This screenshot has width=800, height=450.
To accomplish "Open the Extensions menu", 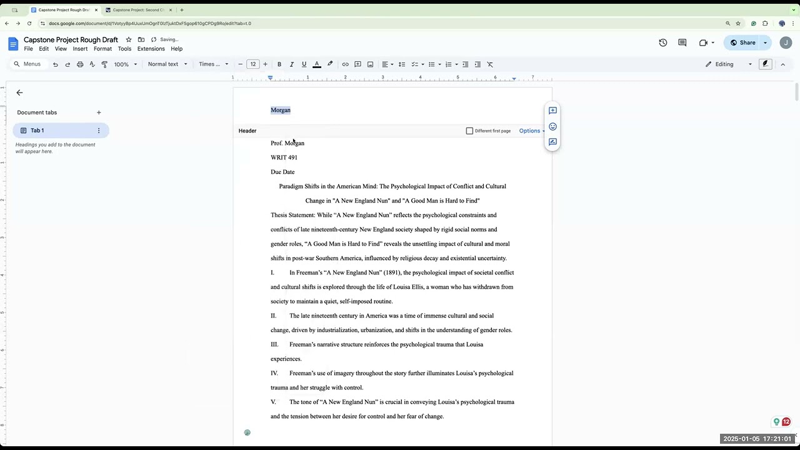I will [x=151, y=49].
